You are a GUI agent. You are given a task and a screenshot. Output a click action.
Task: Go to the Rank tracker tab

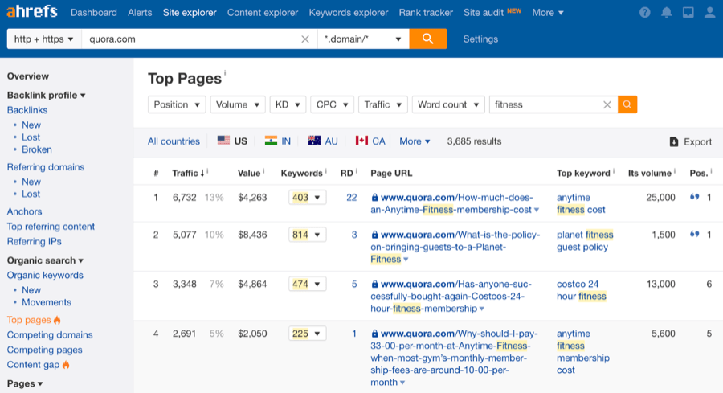[x=426, y=13]
